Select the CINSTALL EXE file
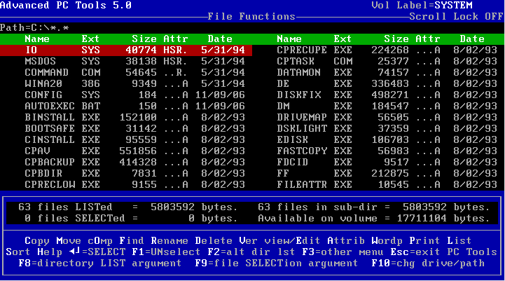This screenshot has height=281, width=505. click(x=135, y=140)
